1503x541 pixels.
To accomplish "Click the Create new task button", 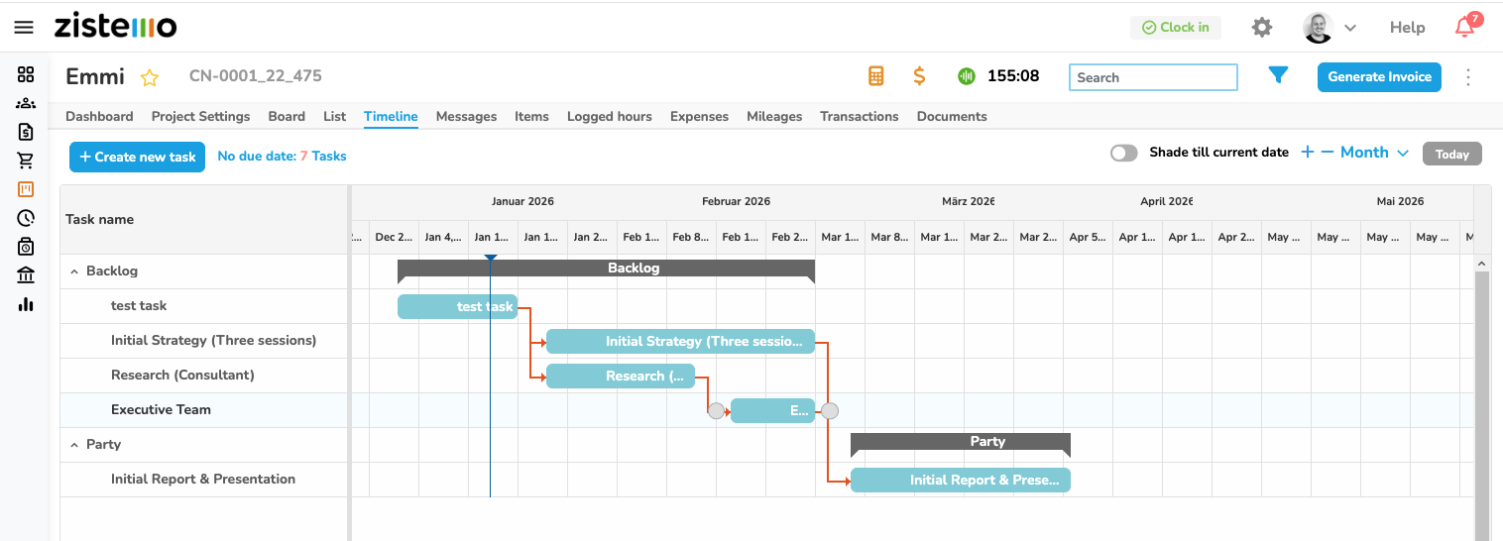I will [x=137, y=157].
